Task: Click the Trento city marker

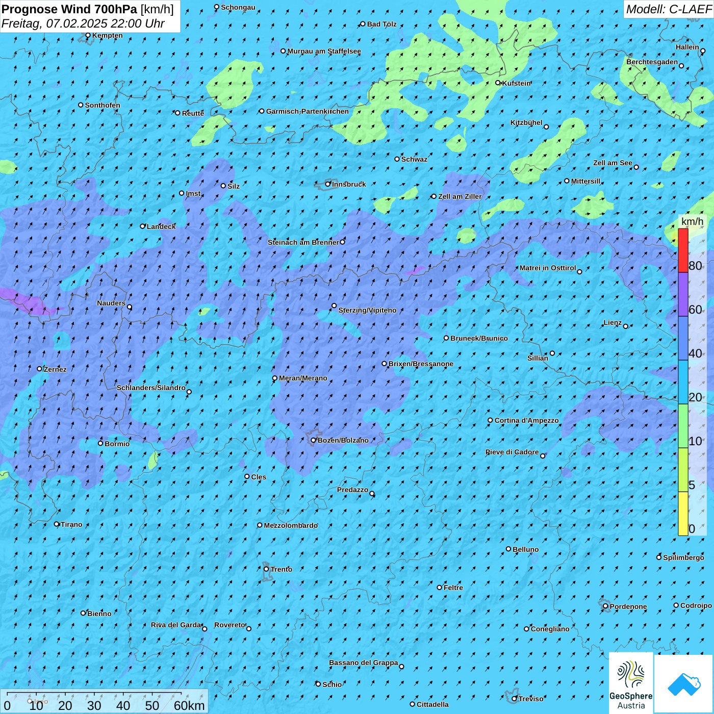Action: (x=266, y=569)
